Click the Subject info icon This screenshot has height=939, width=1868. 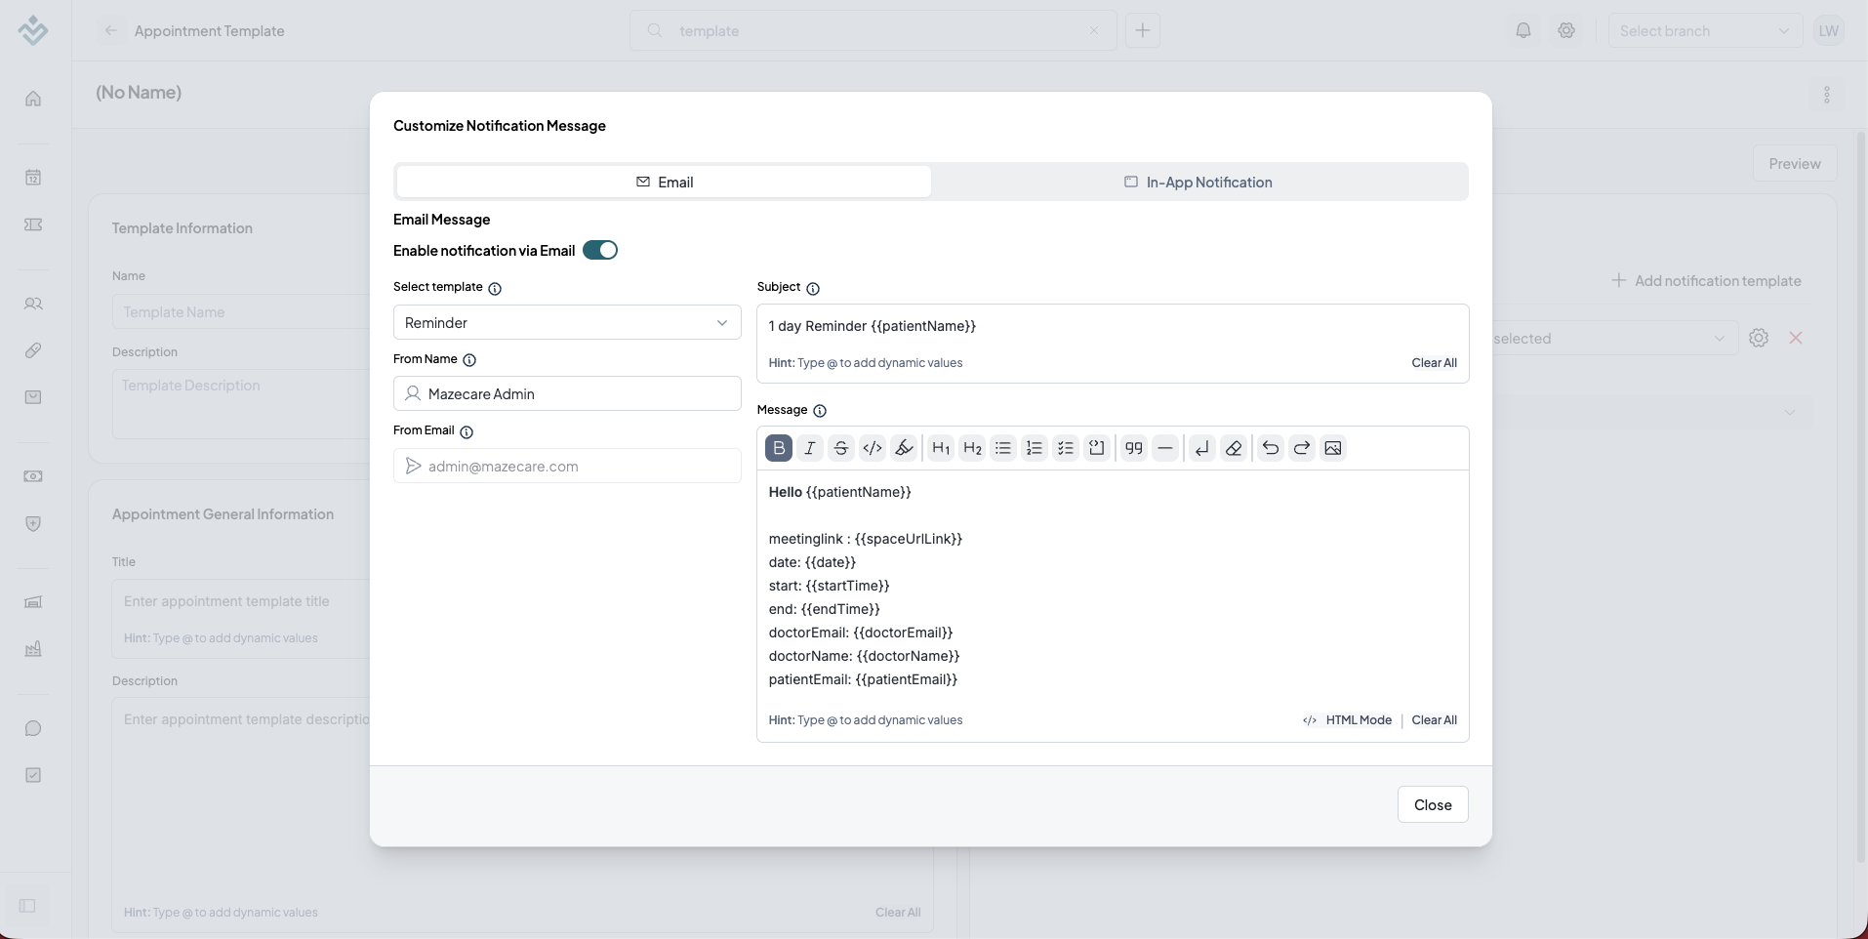[813, 289]
